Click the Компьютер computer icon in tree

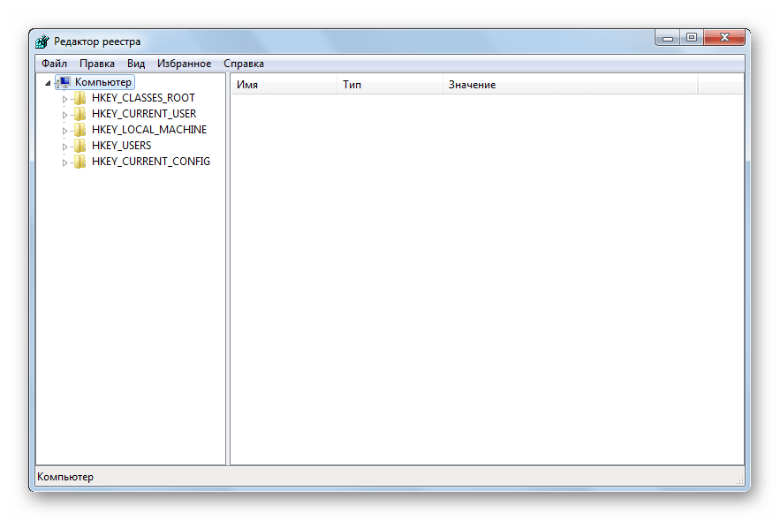(64, 82)
